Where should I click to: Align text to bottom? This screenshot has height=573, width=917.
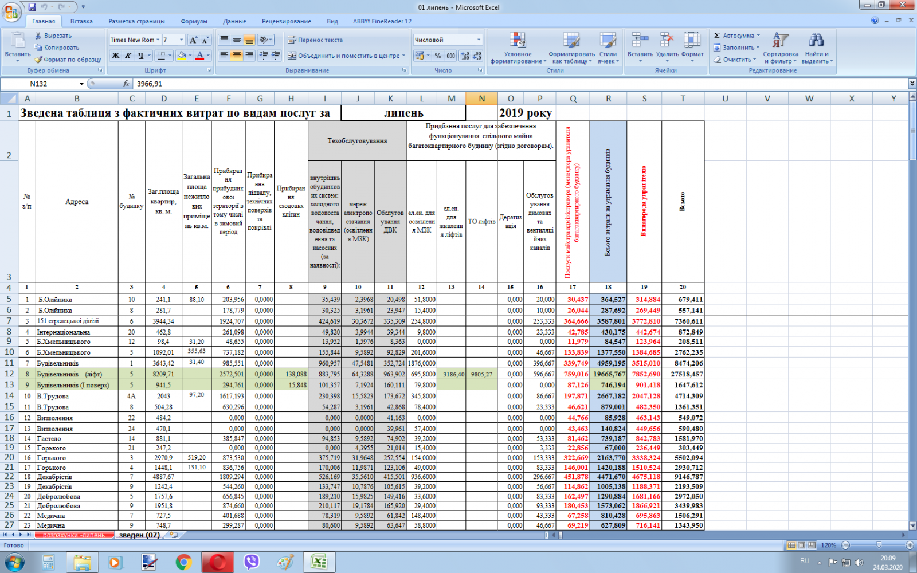pos(249,40)
